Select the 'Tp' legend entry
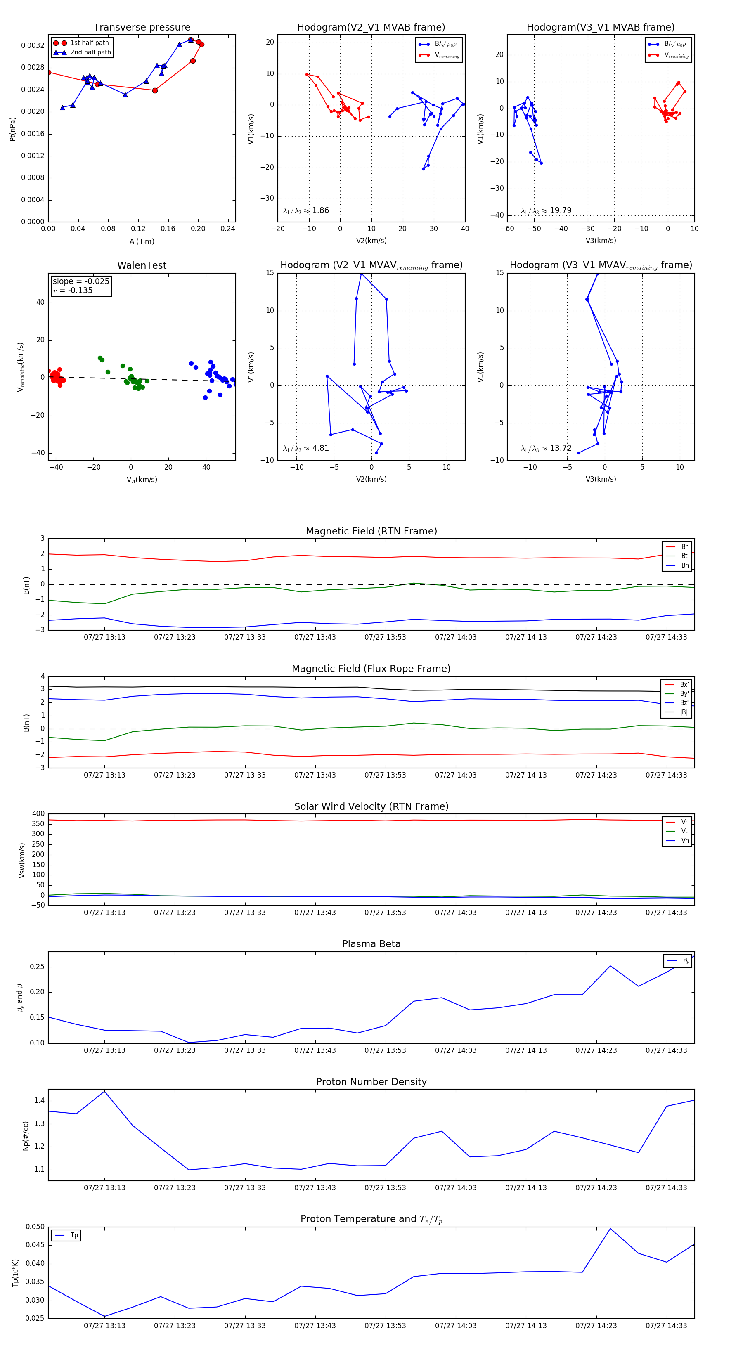Screen dimensions: 743x1362 coord(66,1236)
